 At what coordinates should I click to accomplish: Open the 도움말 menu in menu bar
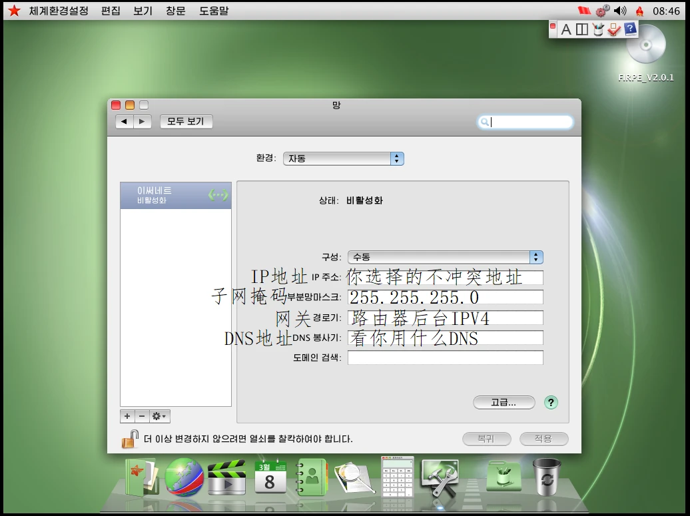click(214, 11)
